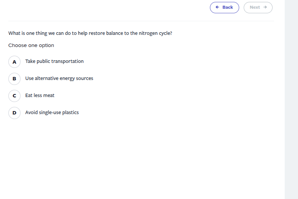
Task: Choose the "Avoid single-use plastics" answer text
Action: 52,113
